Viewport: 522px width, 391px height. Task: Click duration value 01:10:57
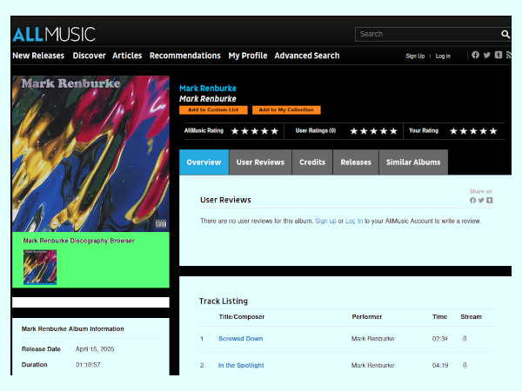(x=88, y=365)
